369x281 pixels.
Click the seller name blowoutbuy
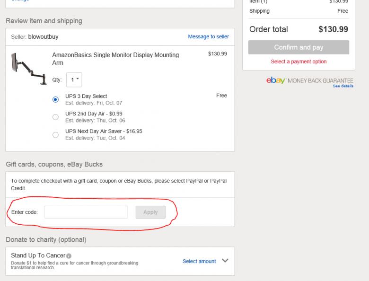(43, 36)
